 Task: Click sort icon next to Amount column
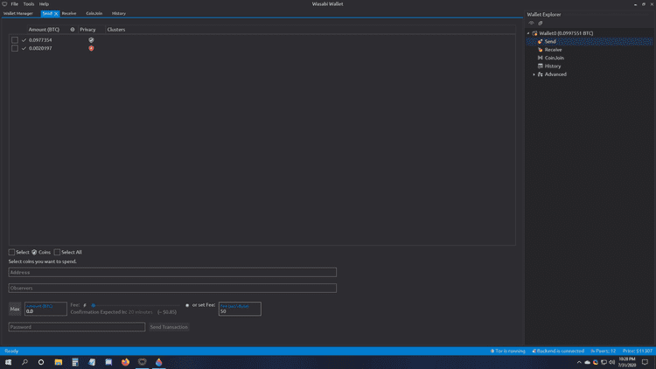point(73,30)
